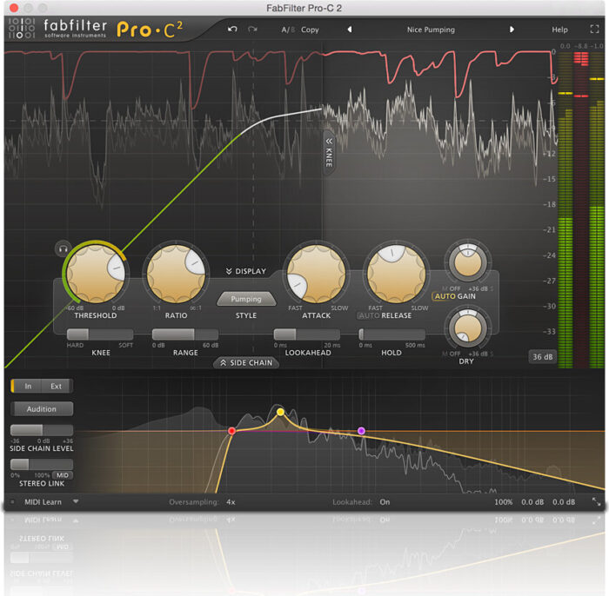Click the audition headphones icon
Viewport: 609px width, 596px height.
63,249
